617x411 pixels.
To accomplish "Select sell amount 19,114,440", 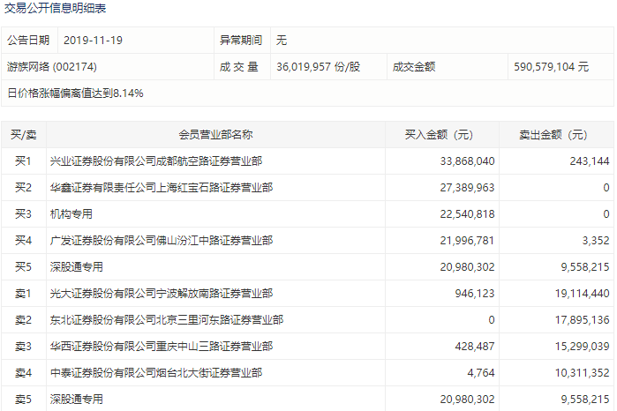I will click(x=582, y=294).
